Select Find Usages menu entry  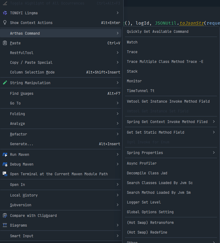pos(22,94)
